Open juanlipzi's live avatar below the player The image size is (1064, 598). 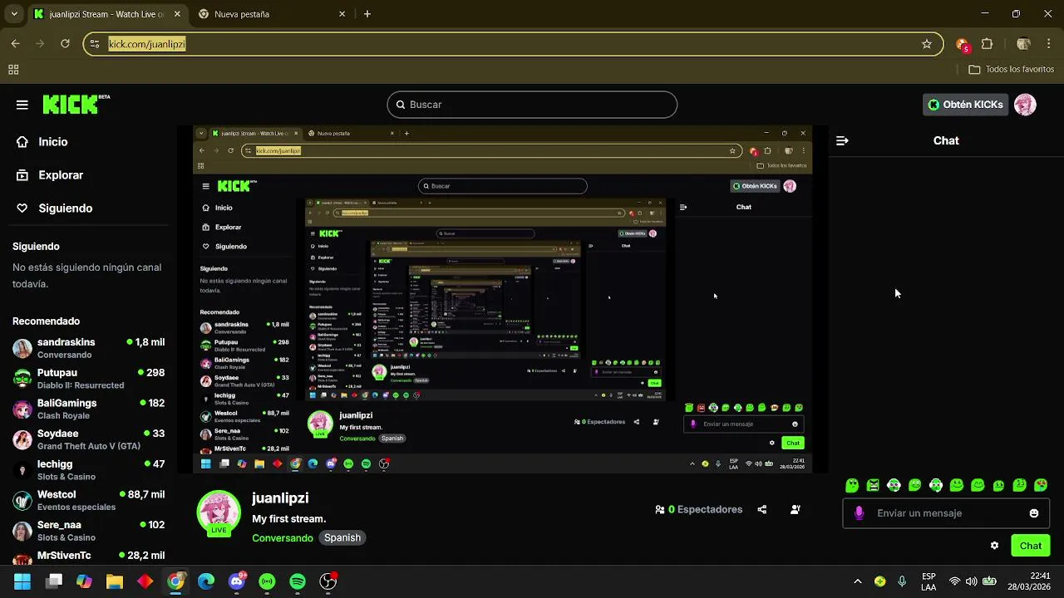(219, 512)
